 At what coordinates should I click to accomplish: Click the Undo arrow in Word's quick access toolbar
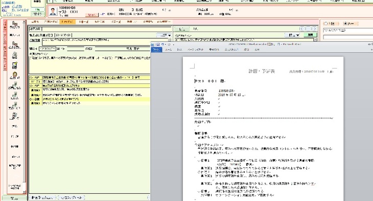coord(163,44)
